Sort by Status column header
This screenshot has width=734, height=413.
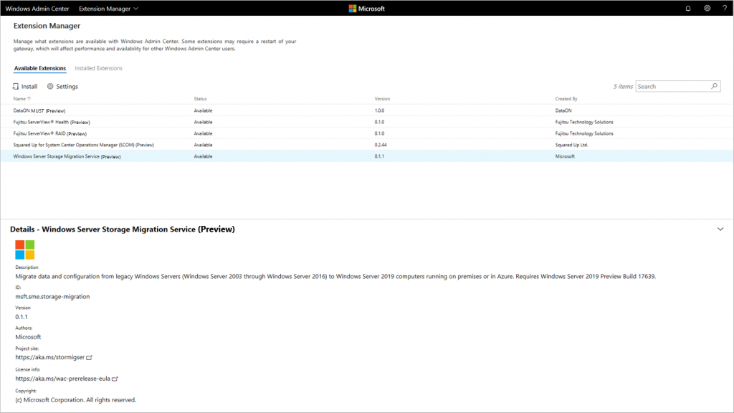tap(200, 99)
